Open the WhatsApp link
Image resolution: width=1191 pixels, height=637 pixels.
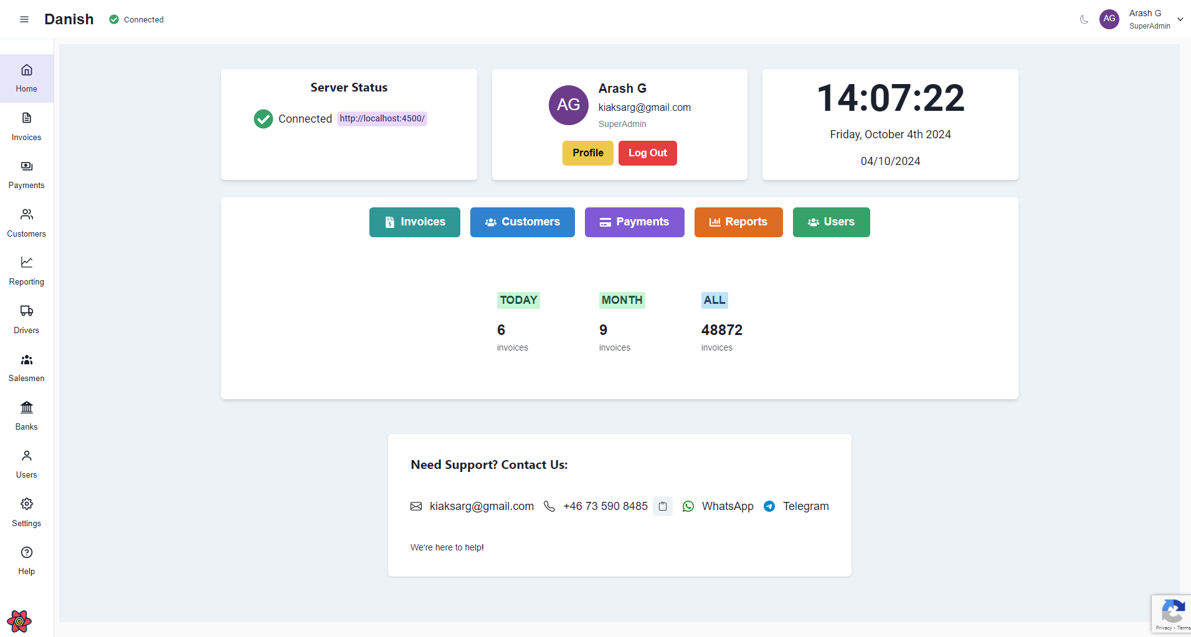click(728, 506)
